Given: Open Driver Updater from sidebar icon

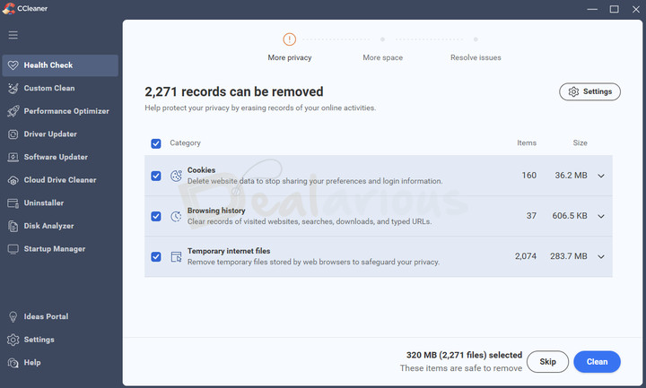Looking at the screenshot, I should pos(13,134).
